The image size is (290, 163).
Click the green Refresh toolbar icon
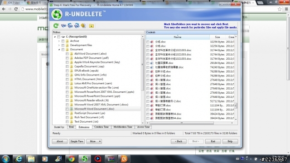pos(56,26)
